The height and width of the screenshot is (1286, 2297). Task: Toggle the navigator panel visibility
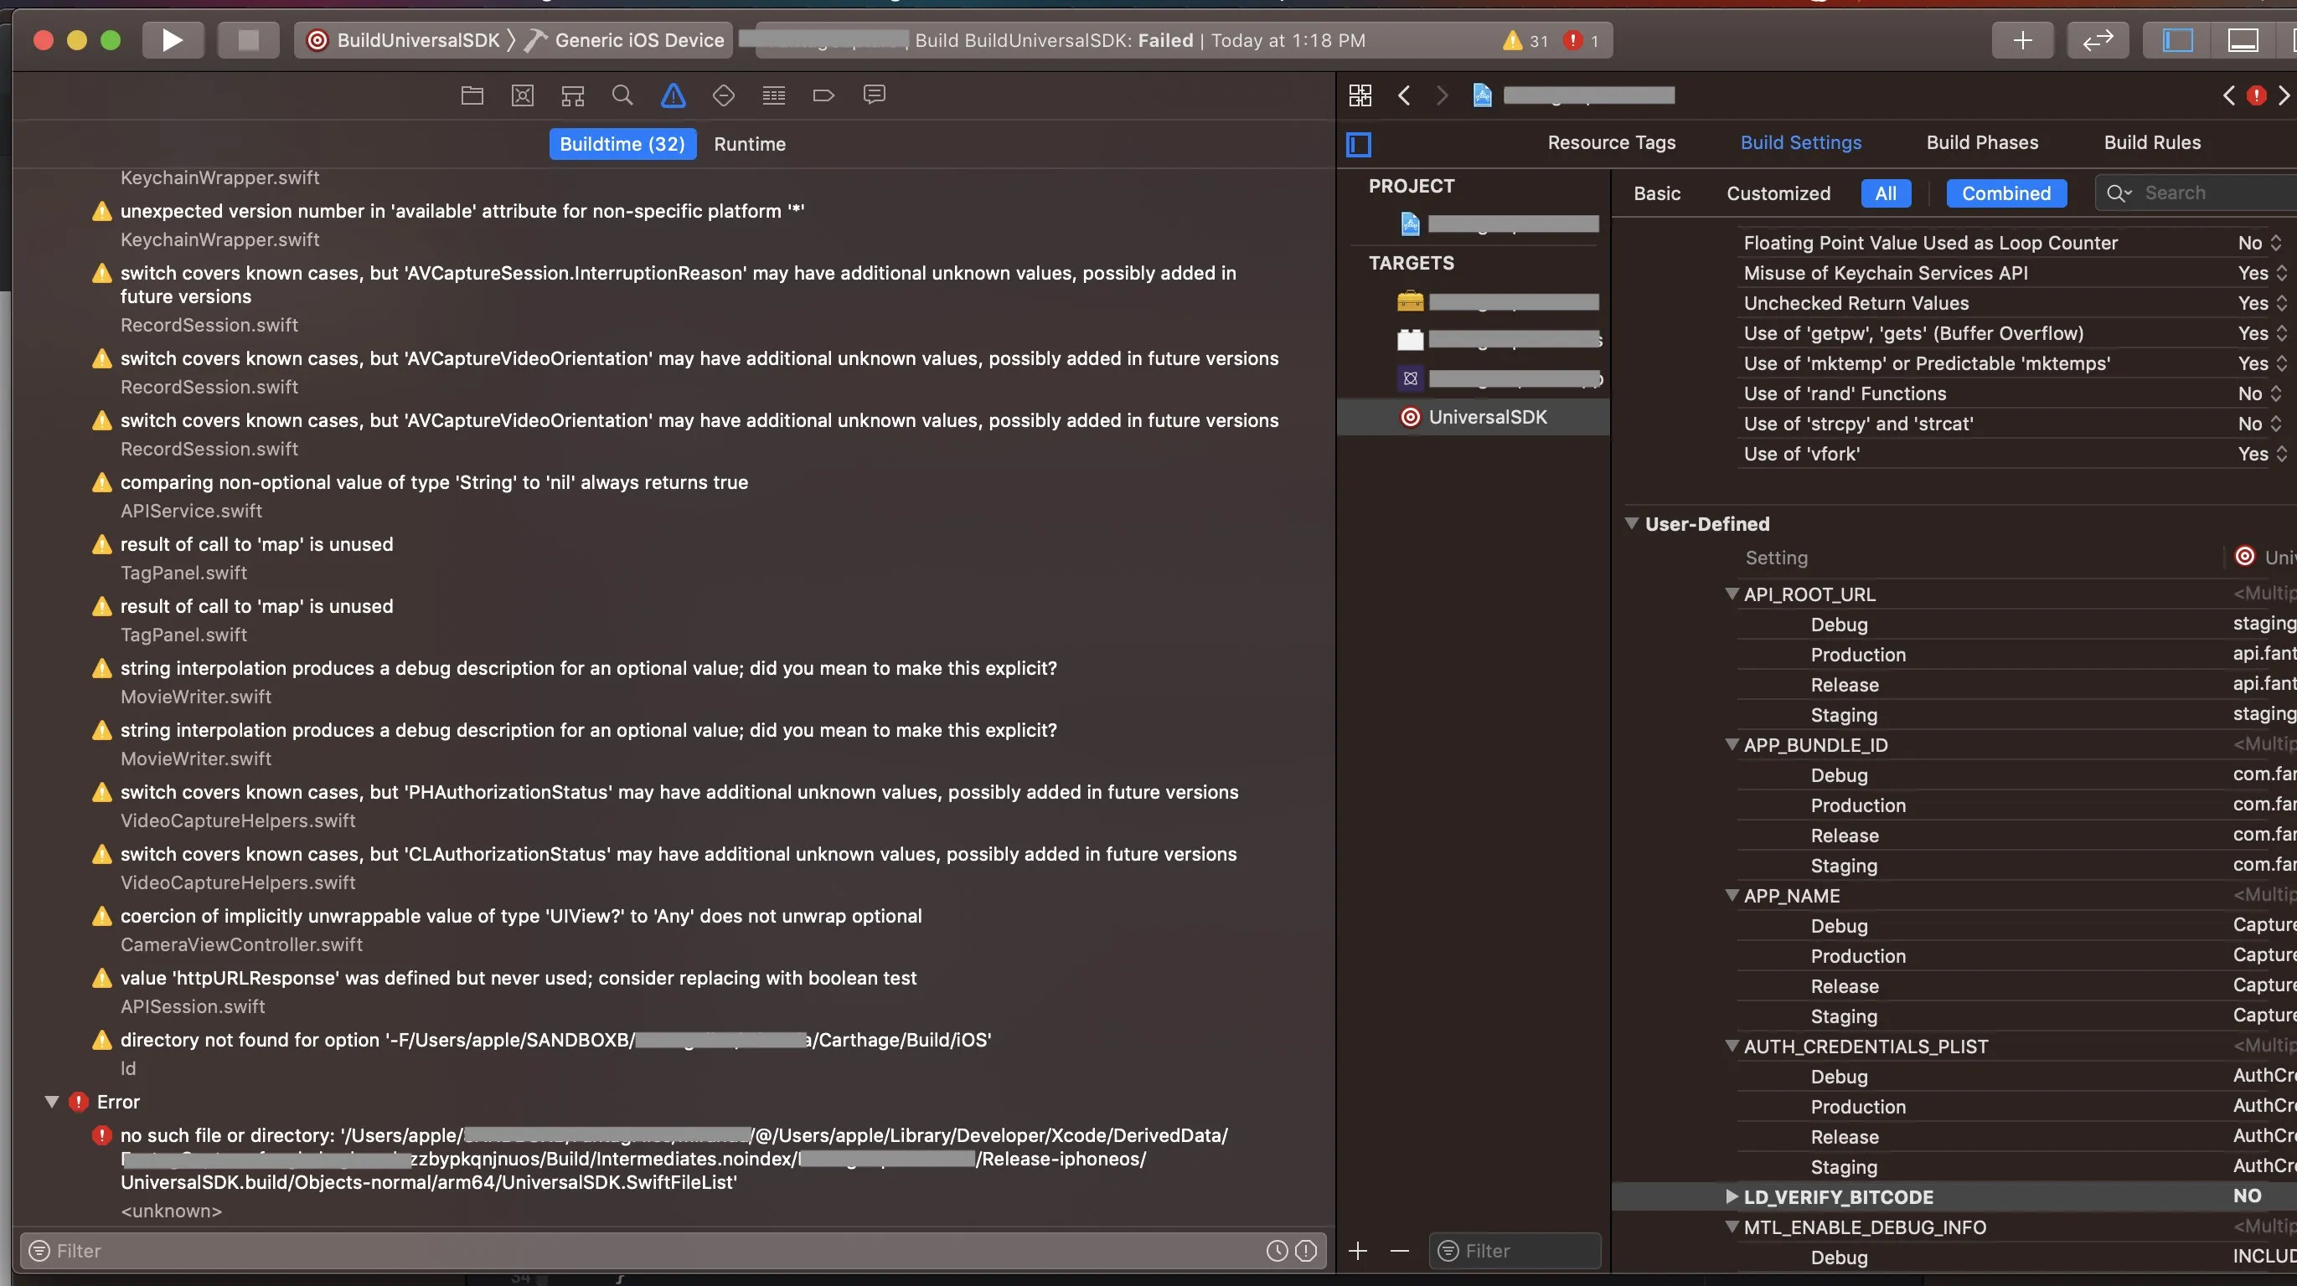pos(2176,40)
